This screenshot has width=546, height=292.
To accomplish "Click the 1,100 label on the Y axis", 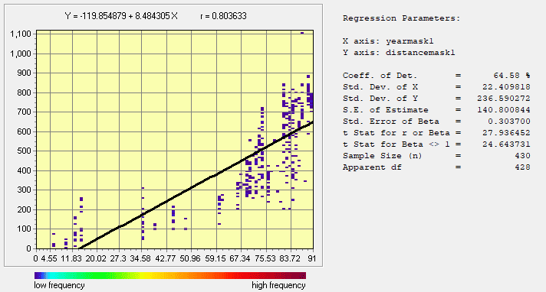I will (21, 34).
